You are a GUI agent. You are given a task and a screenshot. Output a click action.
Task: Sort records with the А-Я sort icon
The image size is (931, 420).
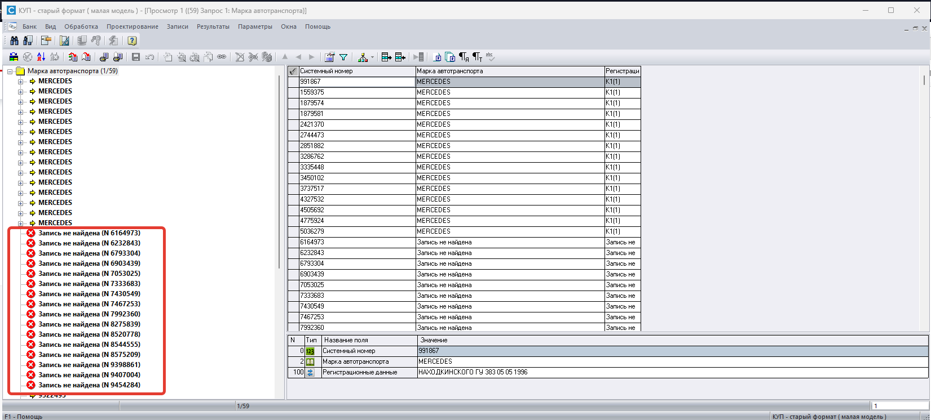pyautogui.click(x=41, y=57)
